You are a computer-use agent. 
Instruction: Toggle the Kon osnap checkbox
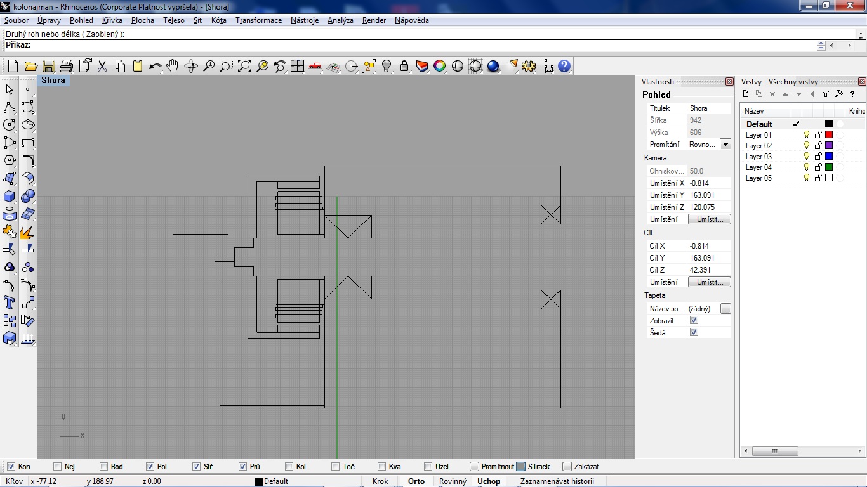click(x=11, y=467)
